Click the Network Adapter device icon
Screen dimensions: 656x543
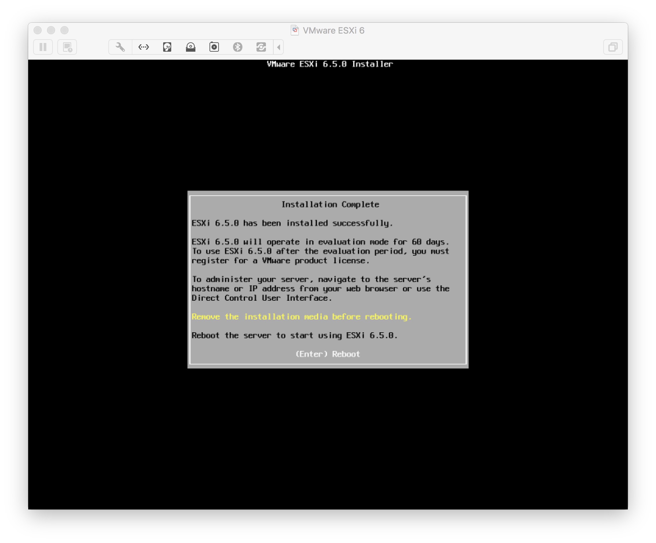[x=144, y=47]
